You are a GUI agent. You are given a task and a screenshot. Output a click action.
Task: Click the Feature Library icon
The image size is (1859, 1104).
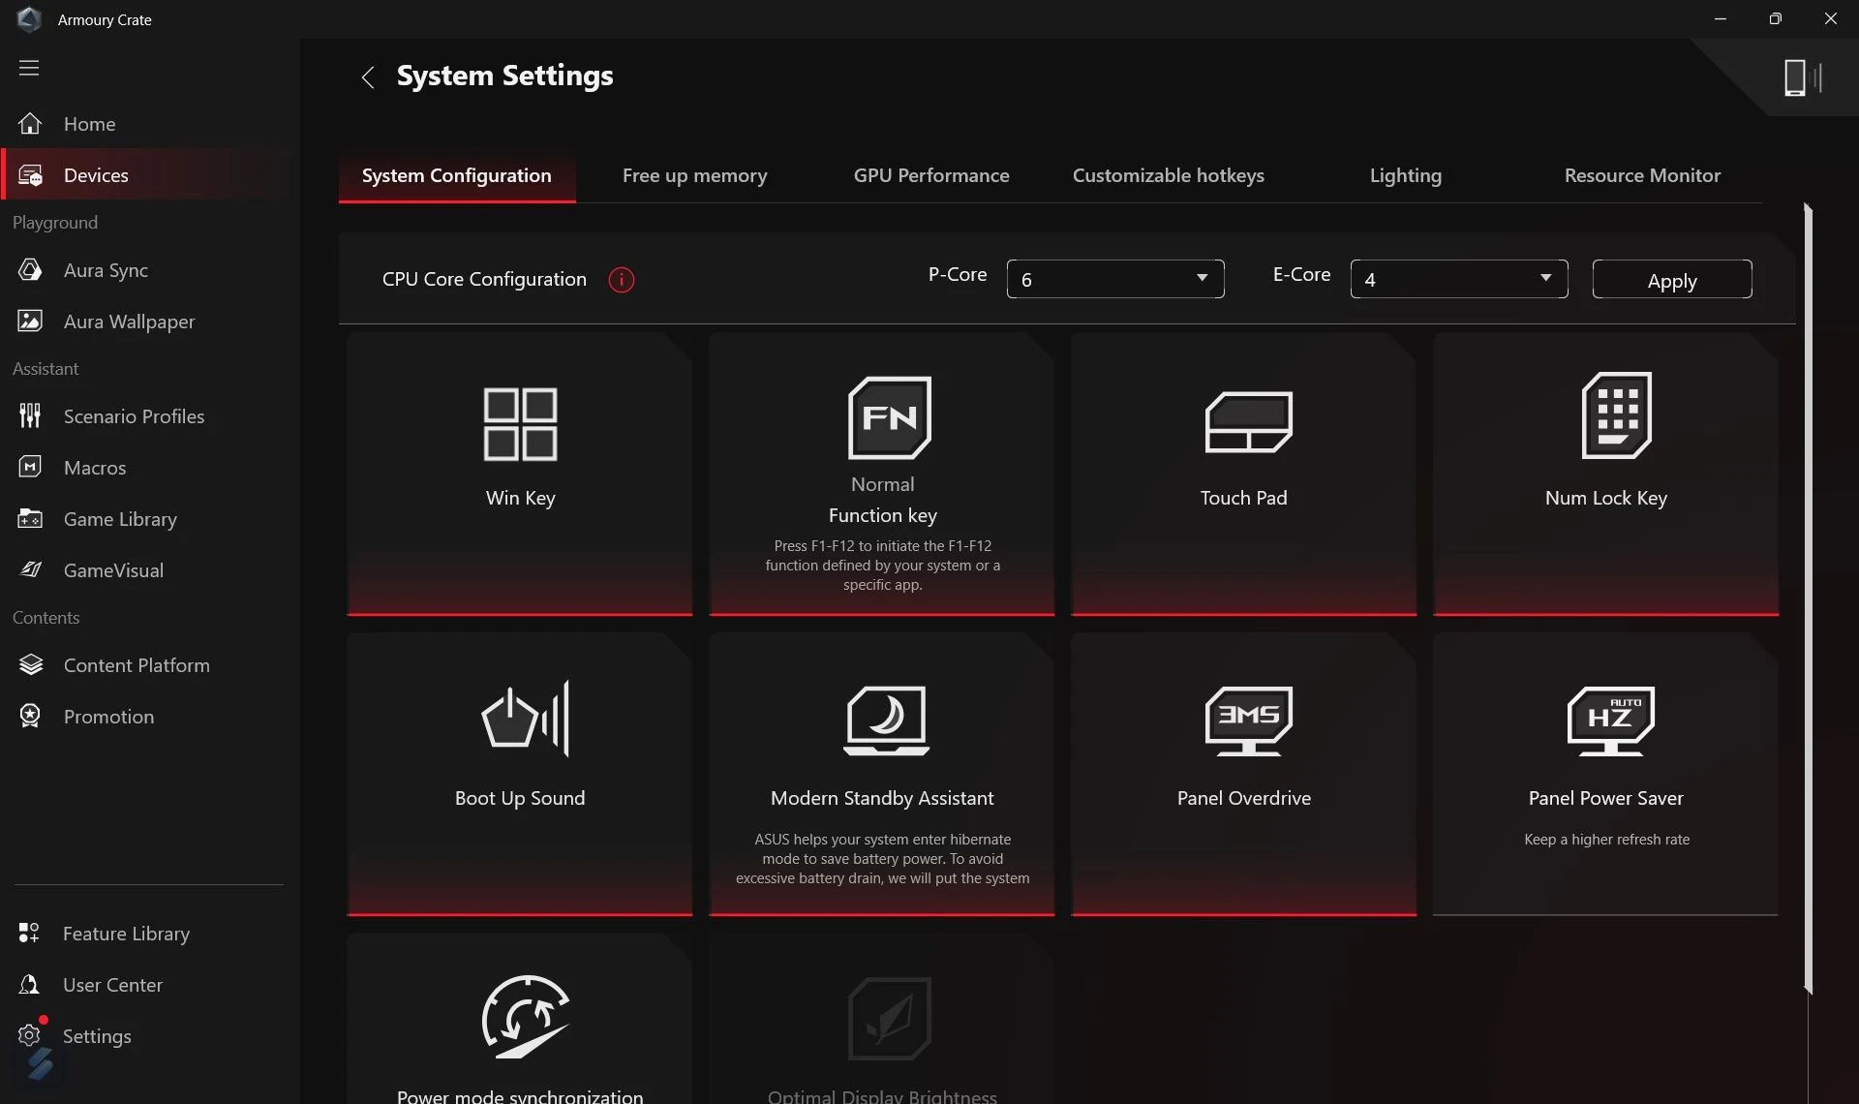click(29, 934)
